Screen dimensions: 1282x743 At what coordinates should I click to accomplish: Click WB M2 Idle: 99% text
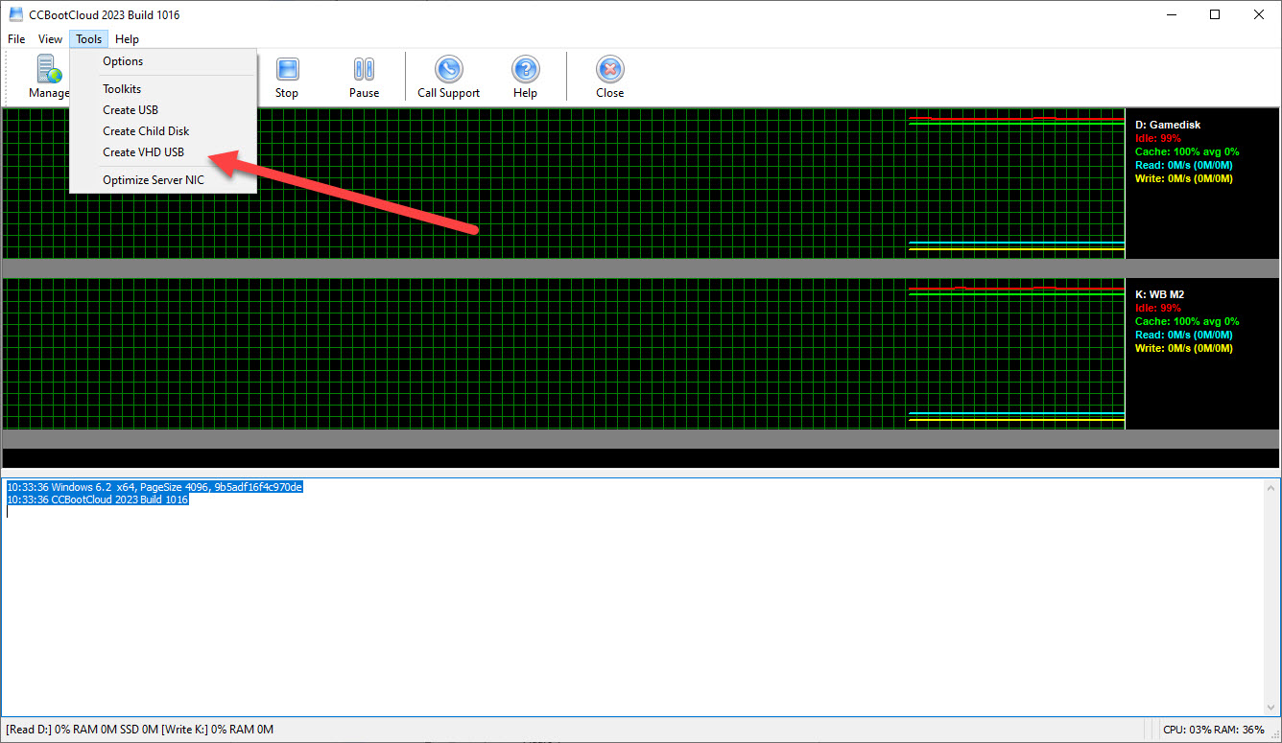pos(1158,308)
